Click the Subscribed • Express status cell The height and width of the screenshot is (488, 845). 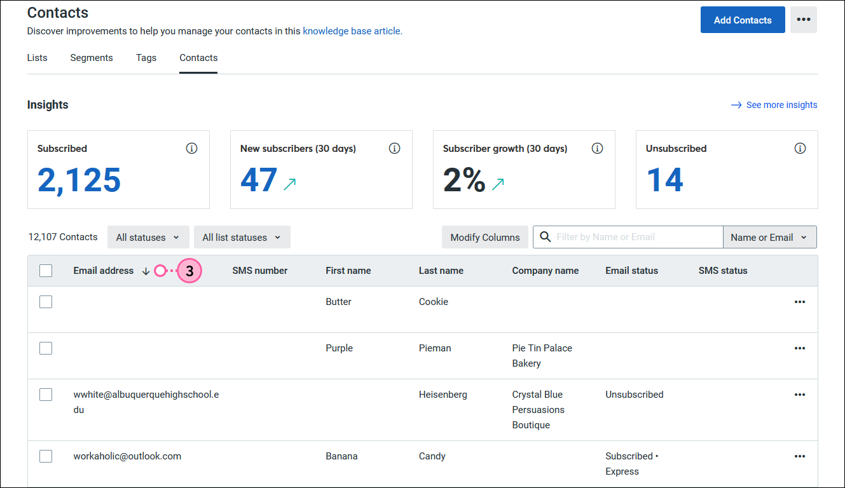[x=632, y=464]
